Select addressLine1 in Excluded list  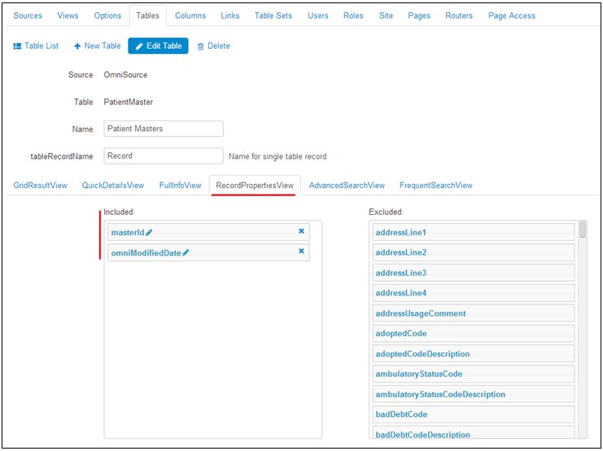[472, 233]
